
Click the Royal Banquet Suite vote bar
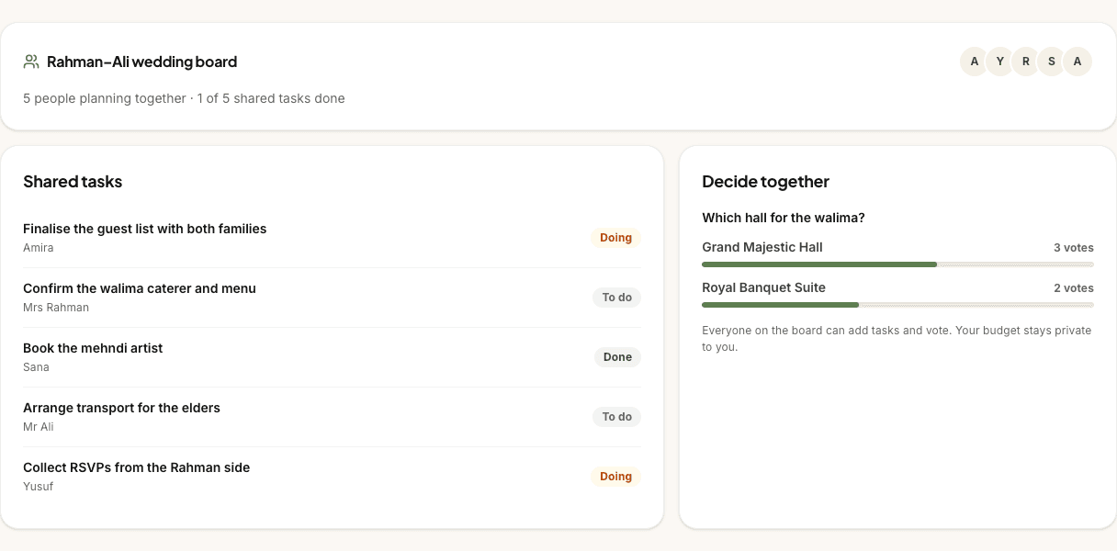pyautogui.click(x=897, y=305)
